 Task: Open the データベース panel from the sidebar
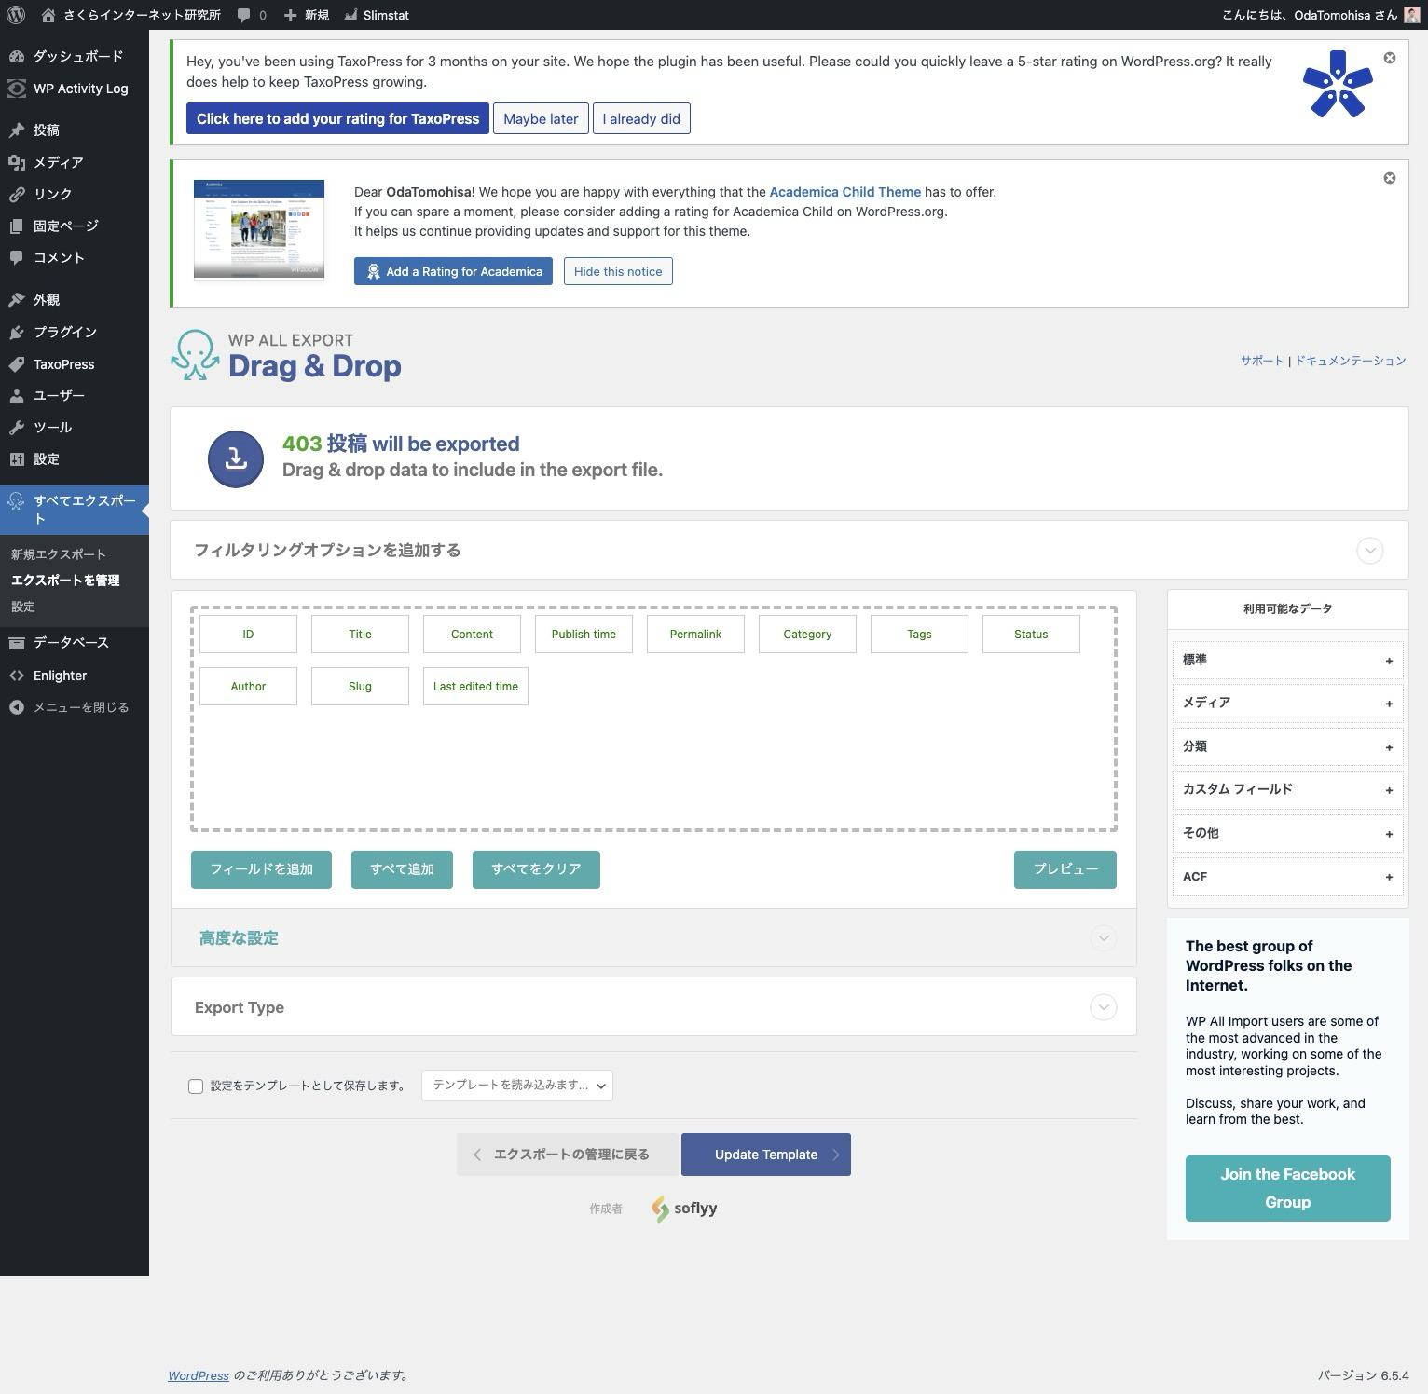point(69,642)
